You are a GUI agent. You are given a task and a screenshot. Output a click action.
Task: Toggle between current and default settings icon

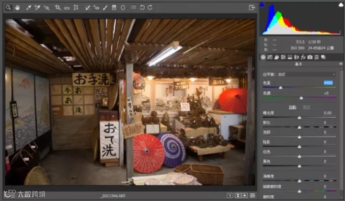pos(253,195)
